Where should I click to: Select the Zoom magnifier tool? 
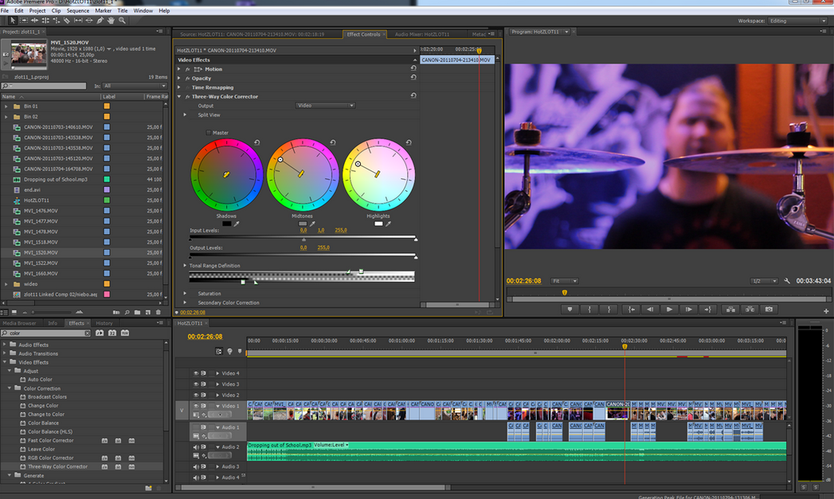[122, 20]
